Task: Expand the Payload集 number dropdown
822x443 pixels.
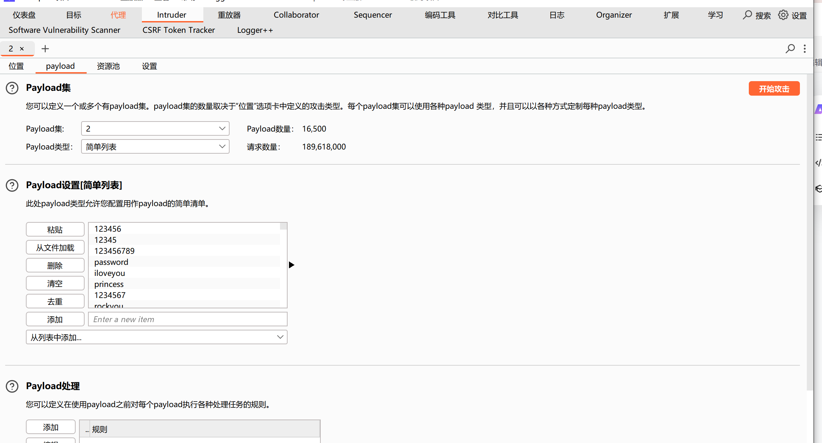Action: click(x=222, y=128)
